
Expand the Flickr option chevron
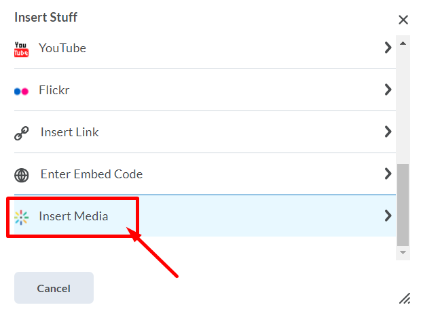[388, 89]
